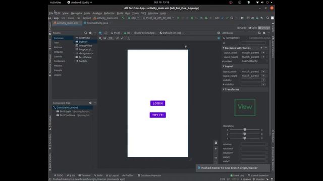Click the master Git branch indicator
The image size is (323, 181).
point(259,179)
